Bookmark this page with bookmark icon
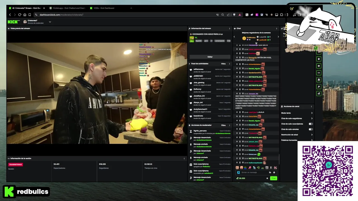Screen dimensions: 358x201 [30, 15]
